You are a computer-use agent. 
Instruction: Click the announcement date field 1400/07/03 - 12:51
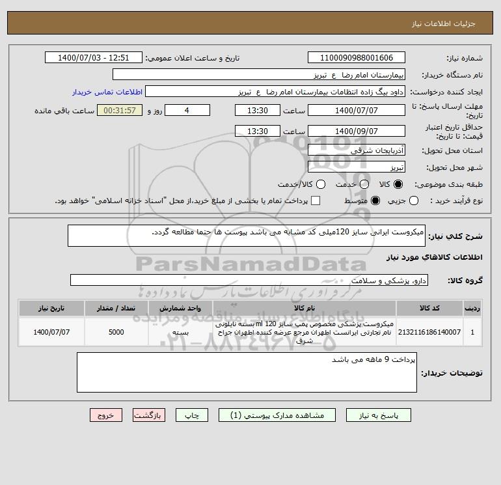tap(93, 57)
